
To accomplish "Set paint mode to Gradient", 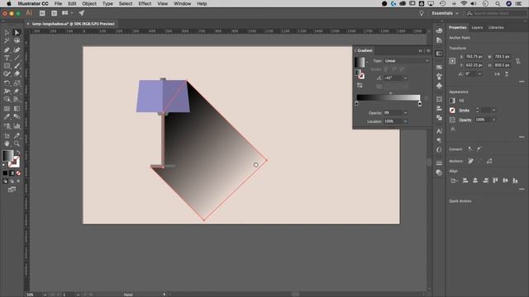I will pos(12,173).
